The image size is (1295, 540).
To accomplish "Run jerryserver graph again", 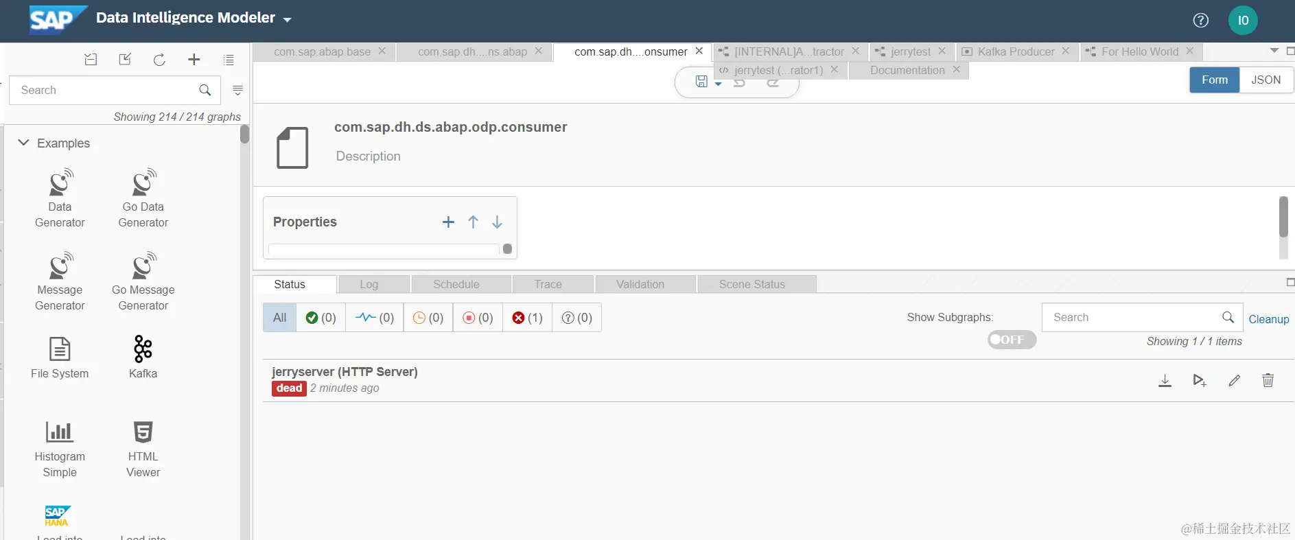I will tap(1199, 381).
